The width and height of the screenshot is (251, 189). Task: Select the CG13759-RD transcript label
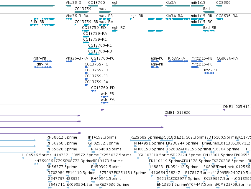[x=94, y=27]
